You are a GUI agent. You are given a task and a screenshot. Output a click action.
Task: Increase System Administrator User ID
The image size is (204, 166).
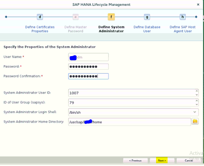coord(196,91)
